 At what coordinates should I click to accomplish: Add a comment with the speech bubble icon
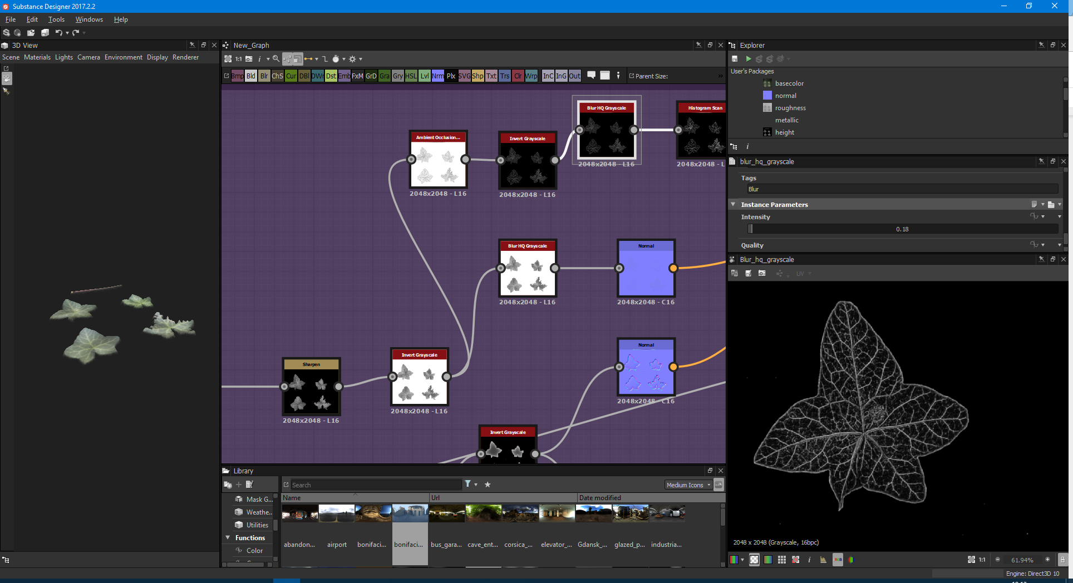pos(592,76)
